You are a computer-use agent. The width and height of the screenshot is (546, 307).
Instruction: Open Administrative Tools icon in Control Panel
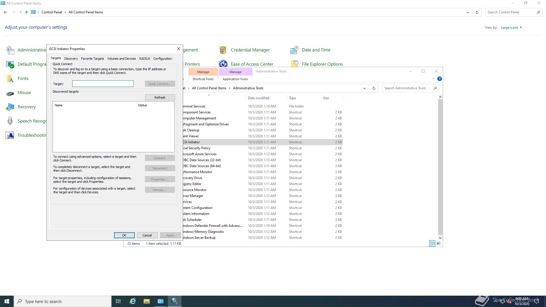(x=10, y=50)
